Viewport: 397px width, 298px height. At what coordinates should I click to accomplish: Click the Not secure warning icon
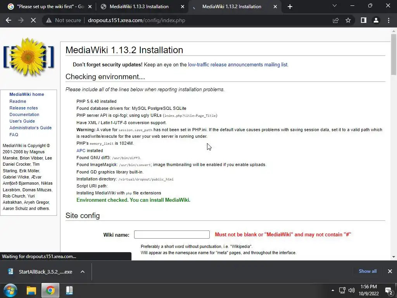point(48,20)
